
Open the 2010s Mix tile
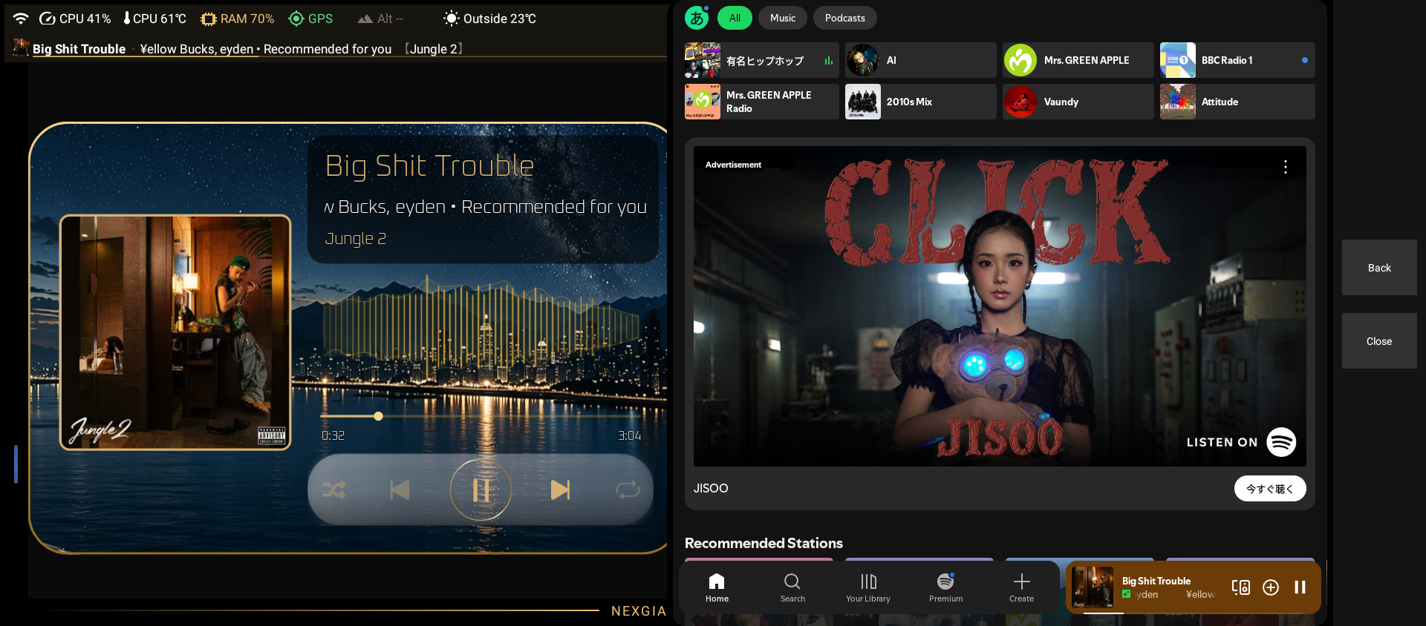(921, 102)
